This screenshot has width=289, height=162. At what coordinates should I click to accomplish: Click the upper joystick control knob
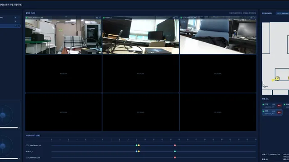tap(3, 115)
